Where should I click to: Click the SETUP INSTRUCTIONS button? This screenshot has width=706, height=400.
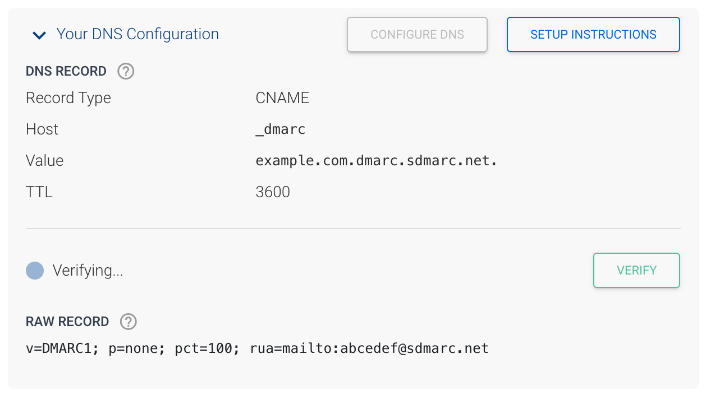click(593, 34)
